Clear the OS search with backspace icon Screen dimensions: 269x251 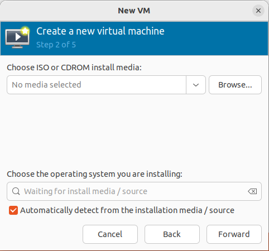coord(252,191)
